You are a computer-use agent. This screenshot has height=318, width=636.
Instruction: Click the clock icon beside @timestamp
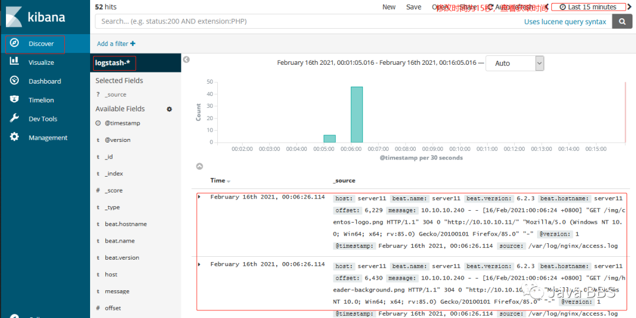coord(98,123)
